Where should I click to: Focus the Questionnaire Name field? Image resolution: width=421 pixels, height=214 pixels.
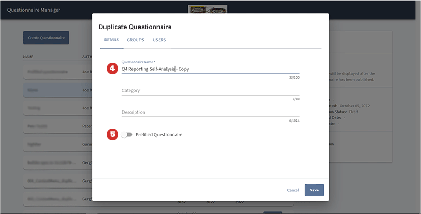tap(210, 69)
